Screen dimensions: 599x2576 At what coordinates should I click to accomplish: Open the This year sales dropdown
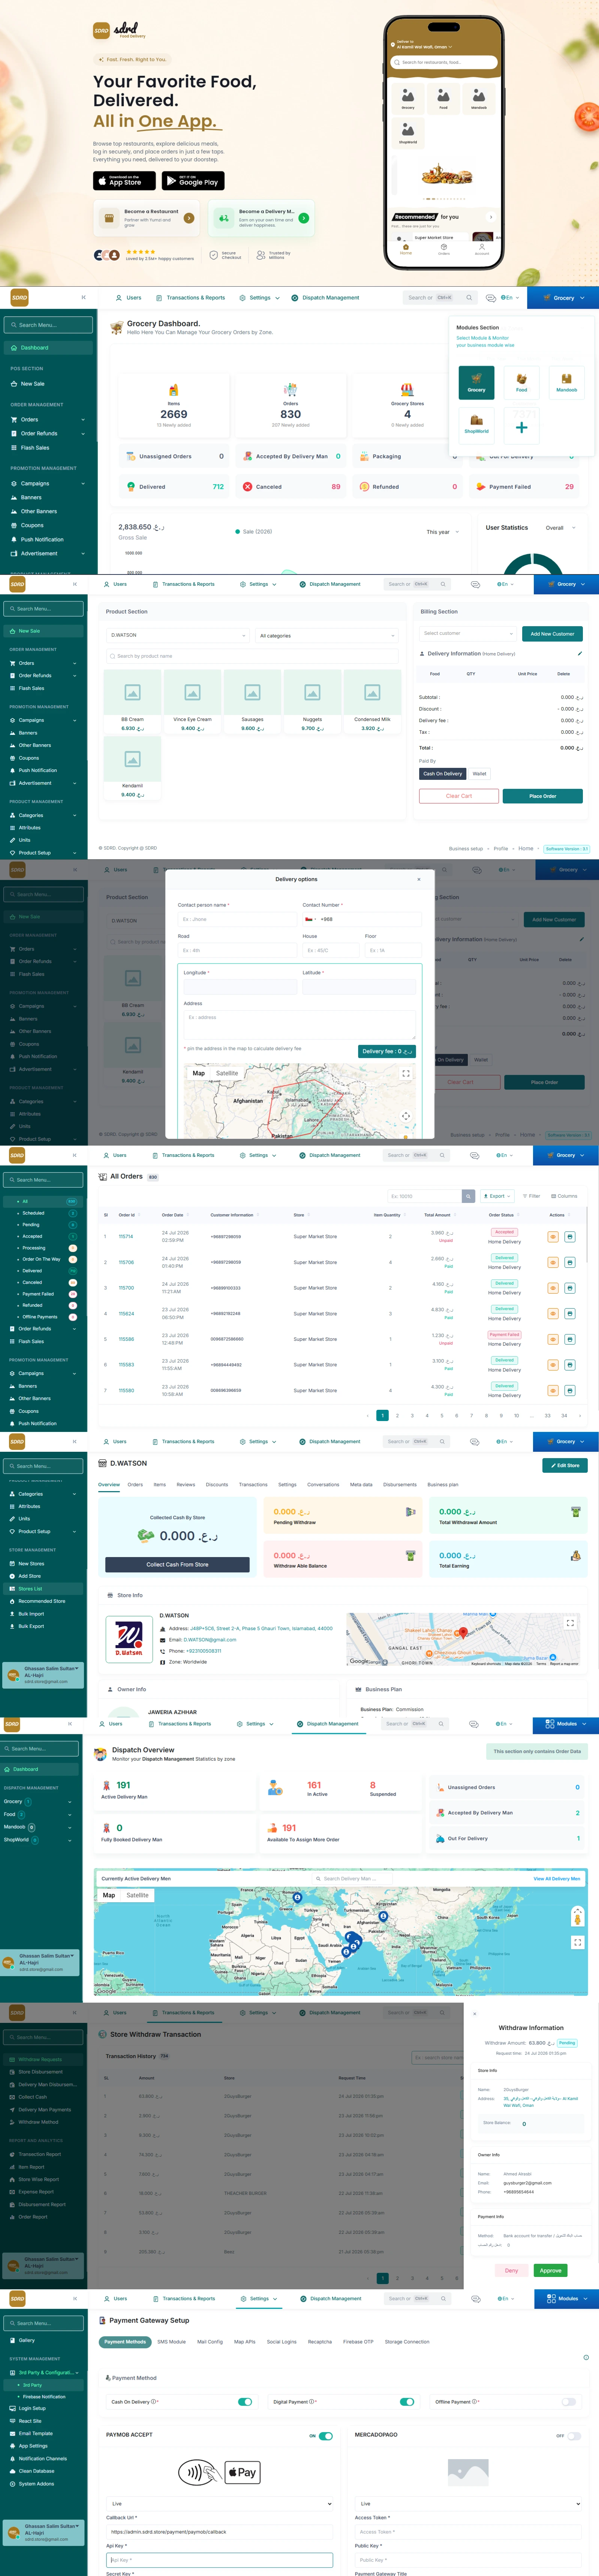click(443, 532)
